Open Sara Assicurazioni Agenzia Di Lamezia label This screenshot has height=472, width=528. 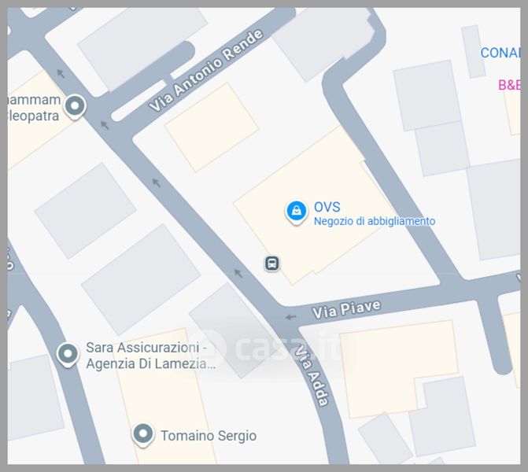pyautogui.click(x=150, y=356)
